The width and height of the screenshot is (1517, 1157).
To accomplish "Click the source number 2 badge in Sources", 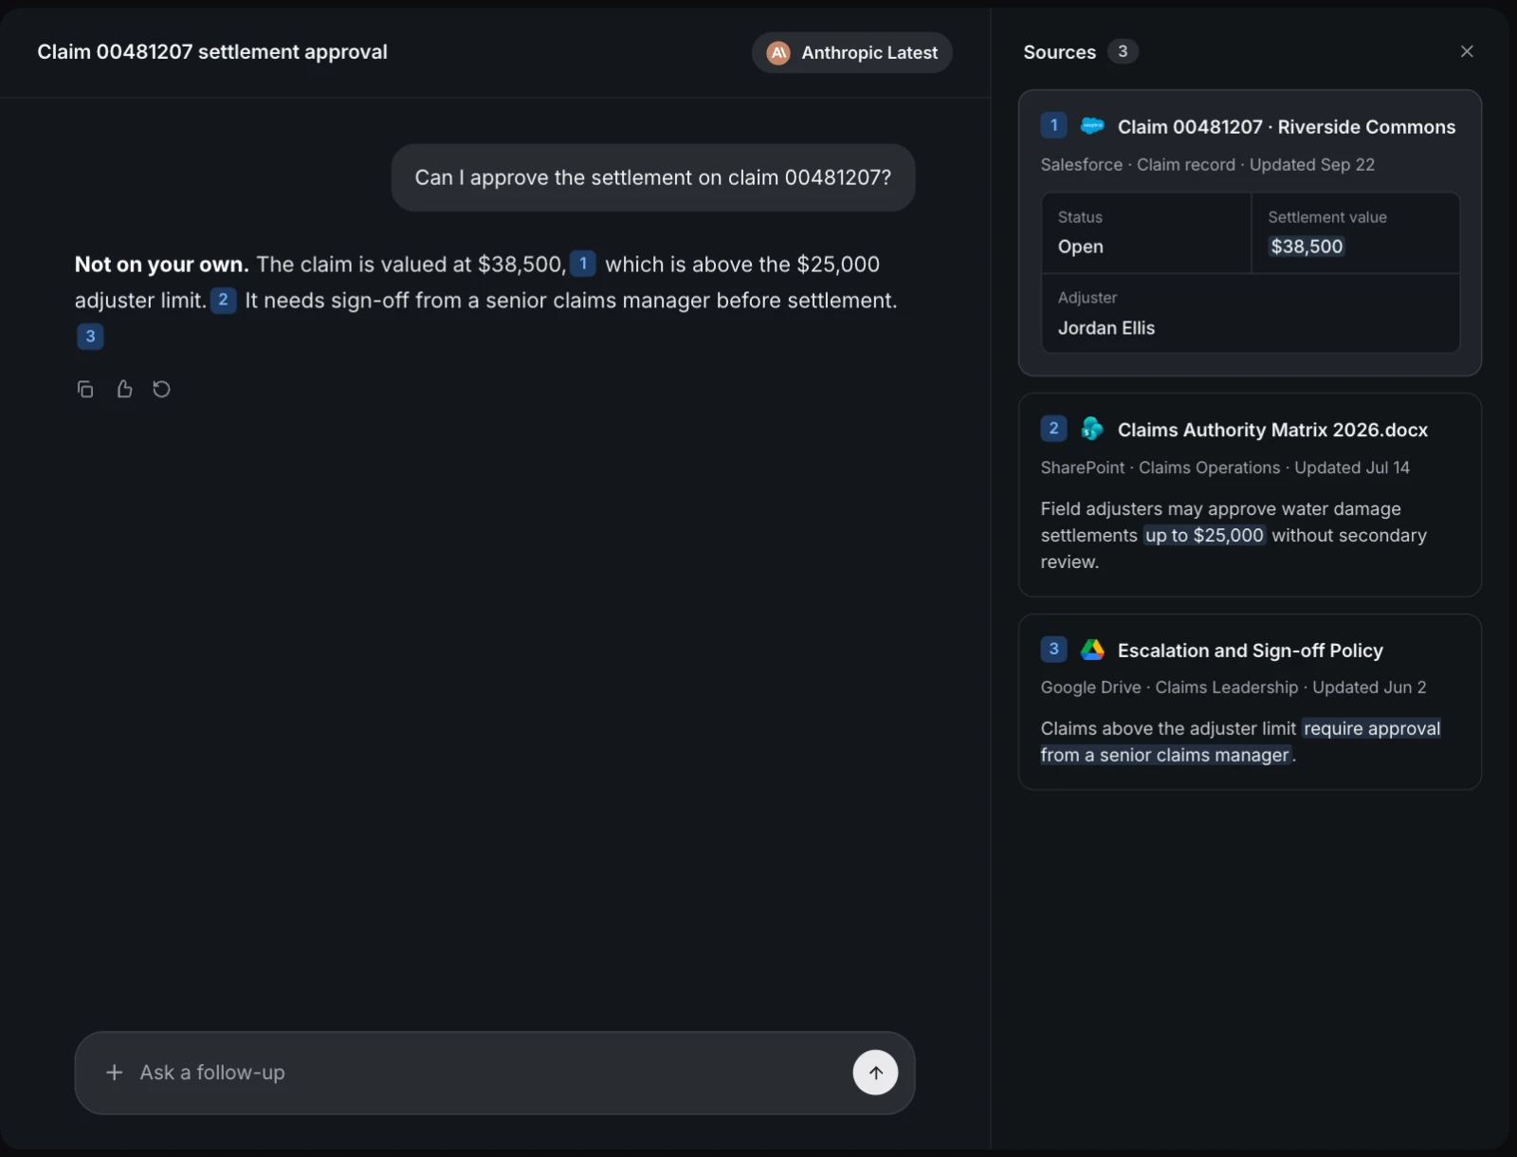I will click(1053, 429).
